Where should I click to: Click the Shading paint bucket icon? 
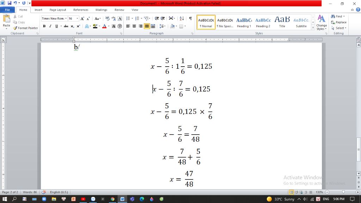pyautogui.click(x=172, y=26)
